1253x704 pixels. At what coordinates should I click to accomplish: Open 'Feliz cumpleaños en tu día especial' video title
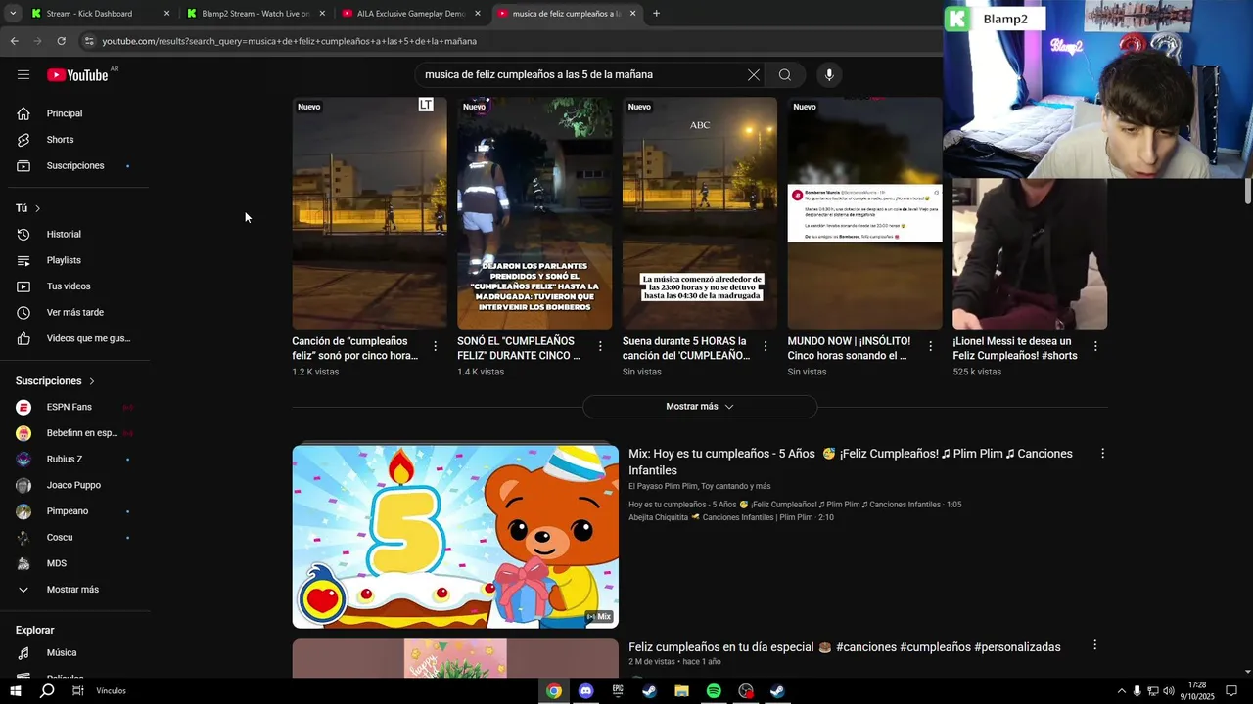click(845, 647)
